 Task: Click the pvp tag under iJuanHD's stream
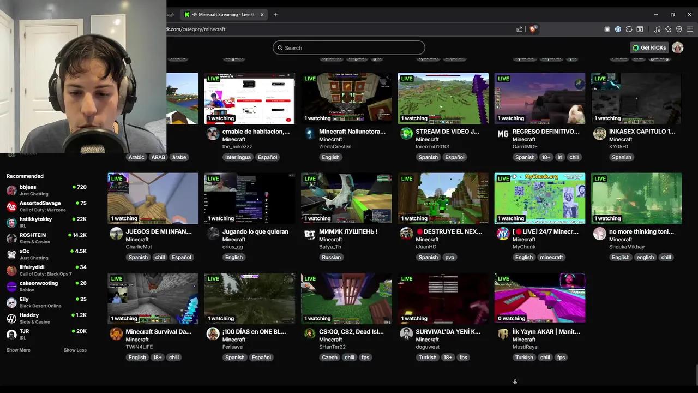[x=449, y=257]
